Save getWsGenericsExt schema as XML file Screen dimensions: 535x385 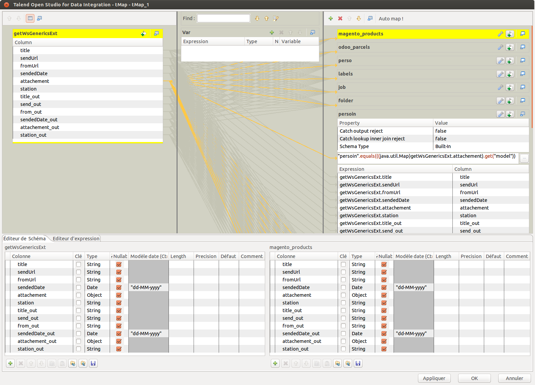pyautogui.click(x=93, y=363)
